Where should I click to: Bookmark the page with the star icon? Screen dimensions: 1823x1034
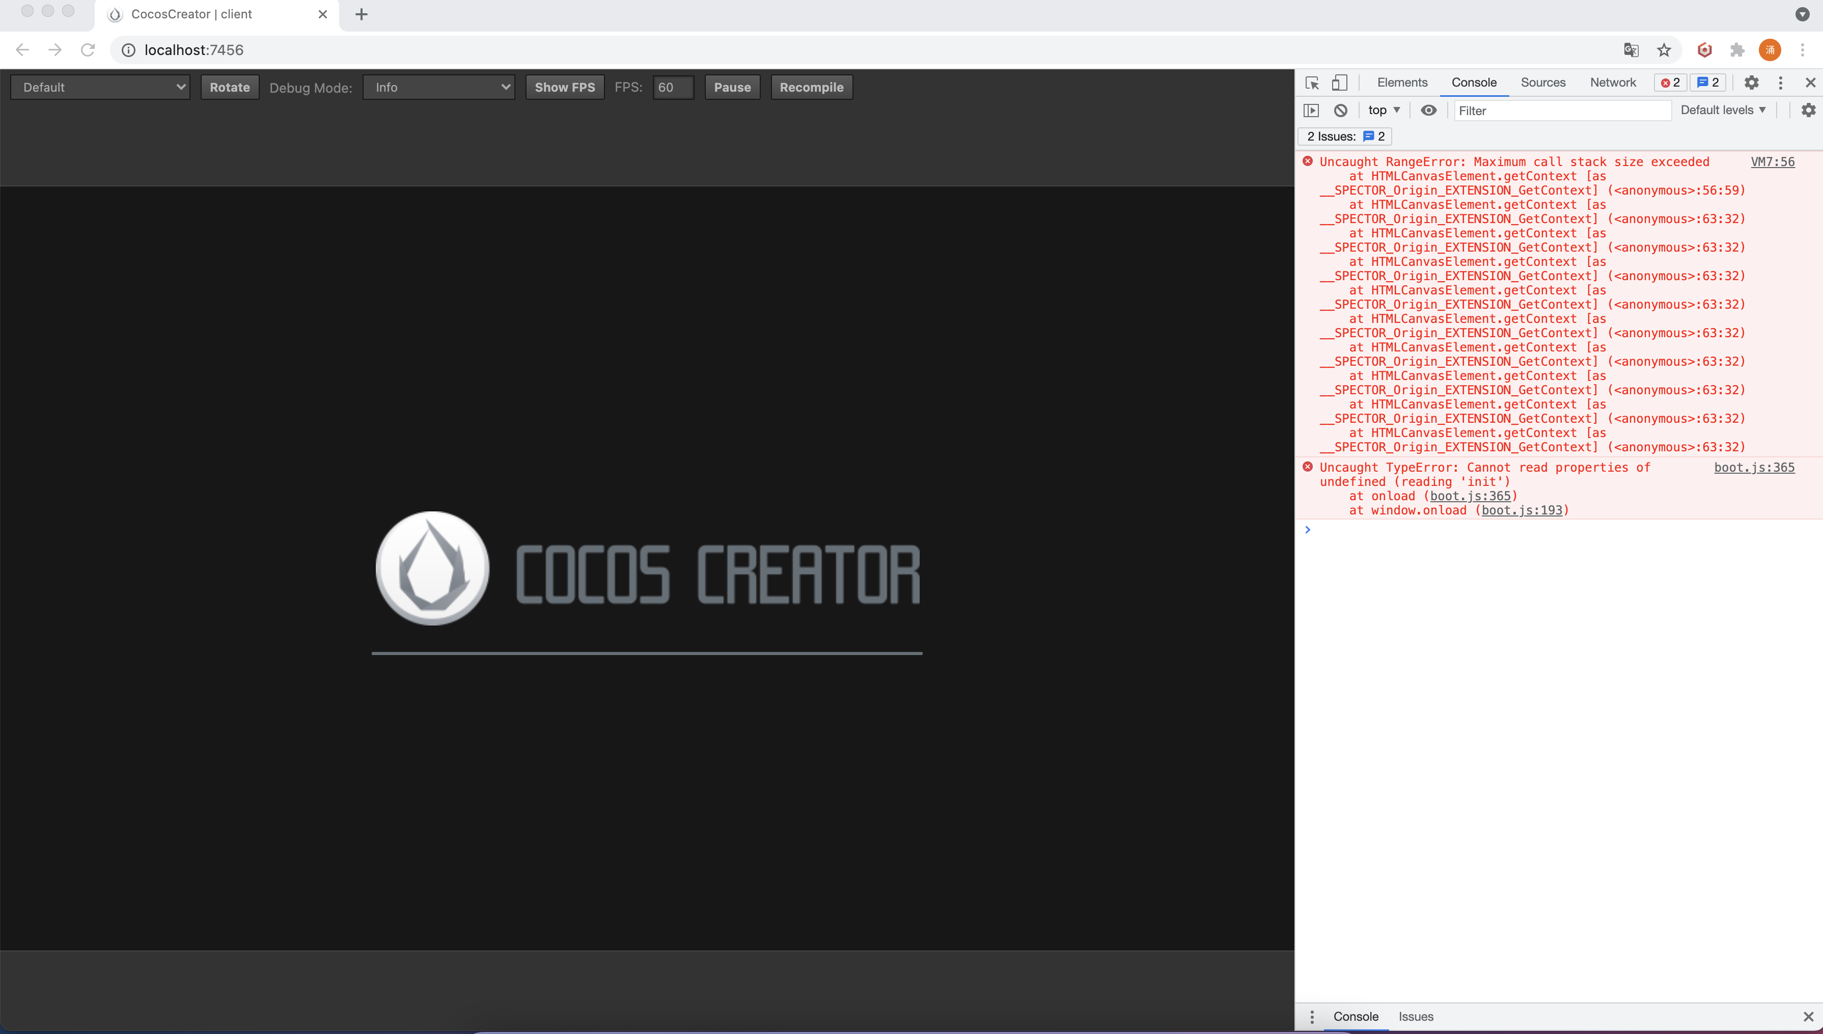1664,50
